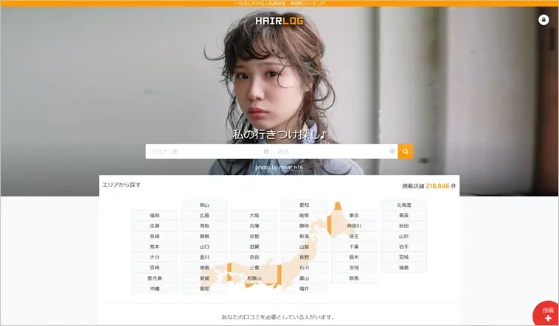The image size is (559, 326).
Task: Select 広島 prefecture
Action: click(204, 216)
